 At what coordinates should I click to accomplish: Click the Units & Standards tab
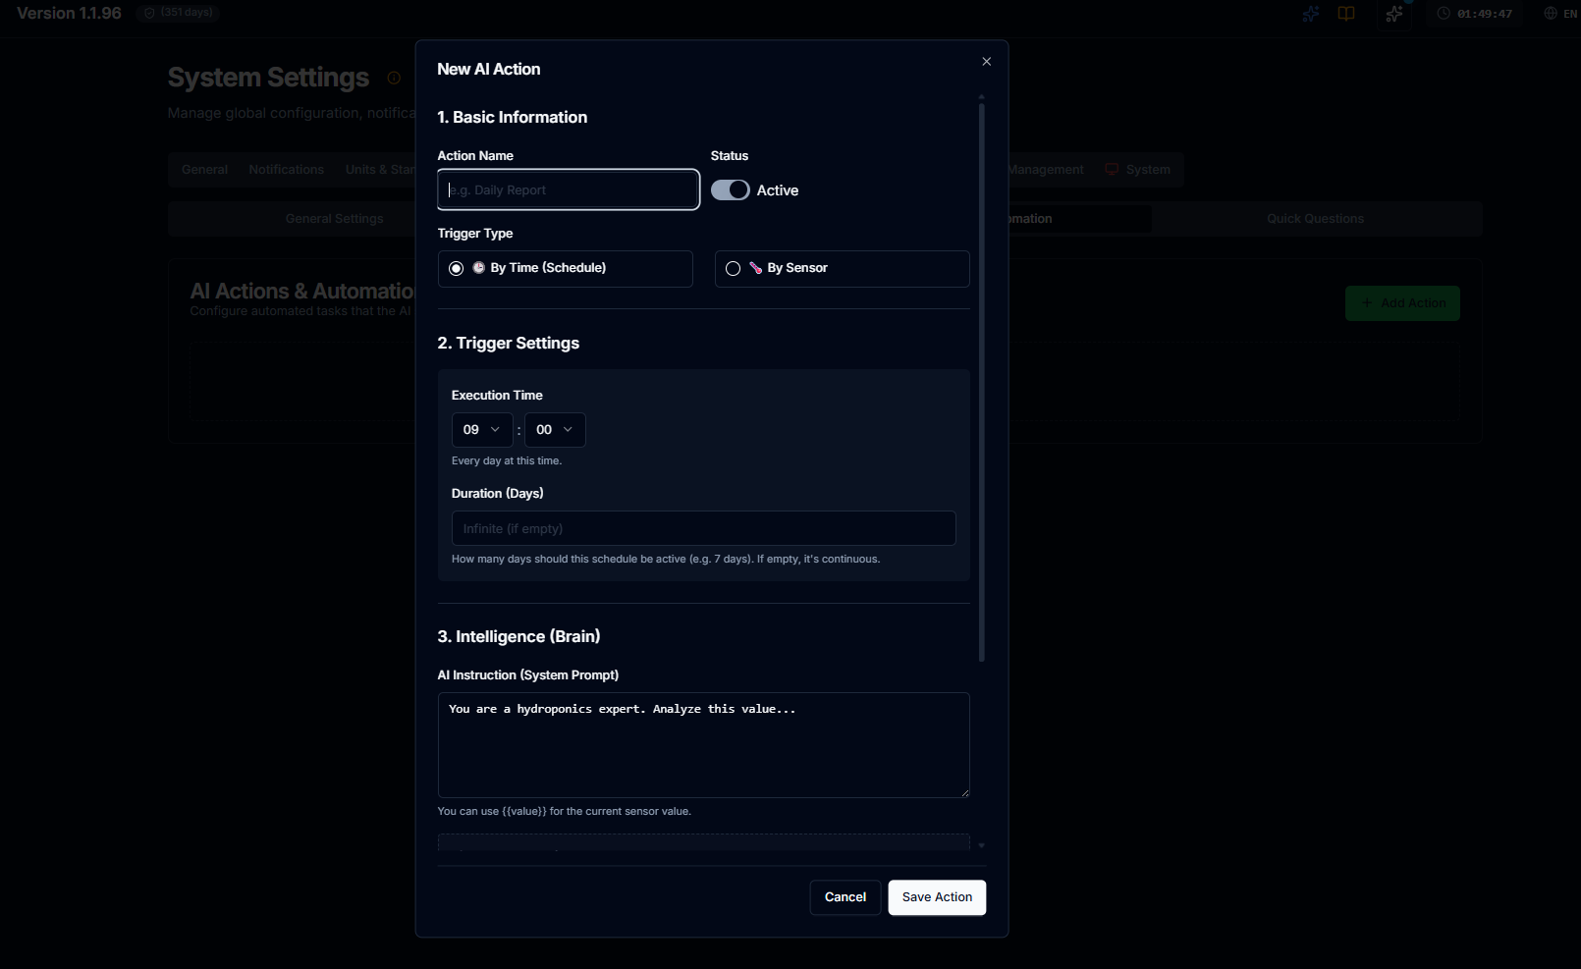(x=379, y=170)
